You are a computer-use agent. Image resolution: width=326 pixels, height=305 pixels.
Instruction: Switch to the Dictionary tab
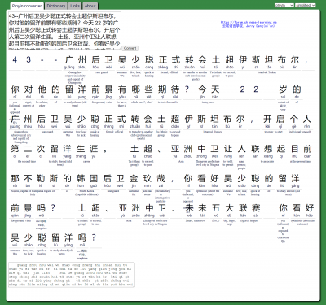[x=56, y=6]
